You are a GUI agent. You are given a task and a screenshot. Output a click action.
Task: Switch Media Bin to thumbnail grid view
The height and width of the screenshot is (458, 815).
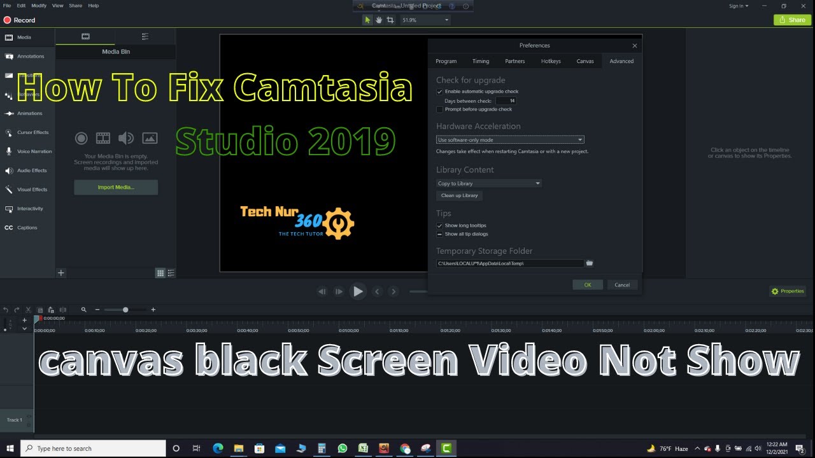pyautogui.click(x=160, y=273)
